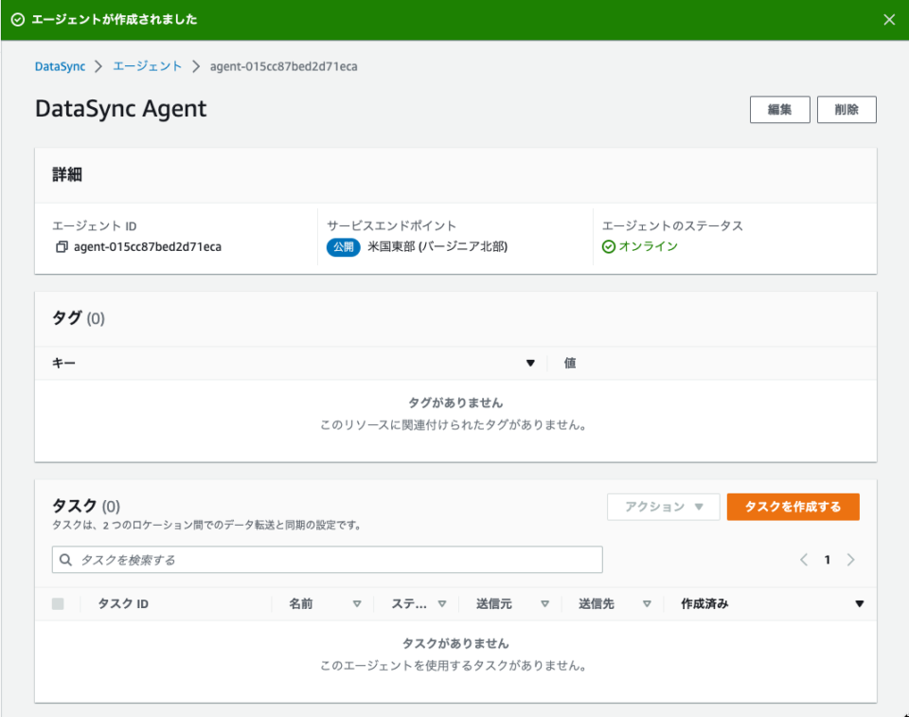Open the 送信元 column filter dropdown

pos(546,603)
